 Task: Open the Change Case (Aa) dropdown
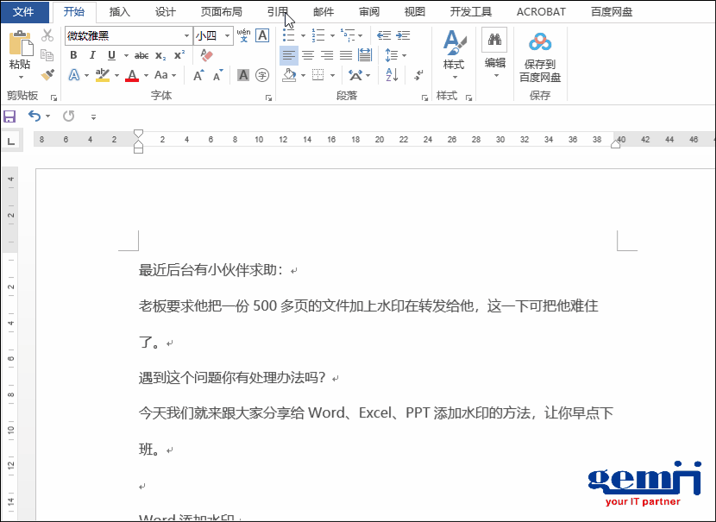(160, 75)
